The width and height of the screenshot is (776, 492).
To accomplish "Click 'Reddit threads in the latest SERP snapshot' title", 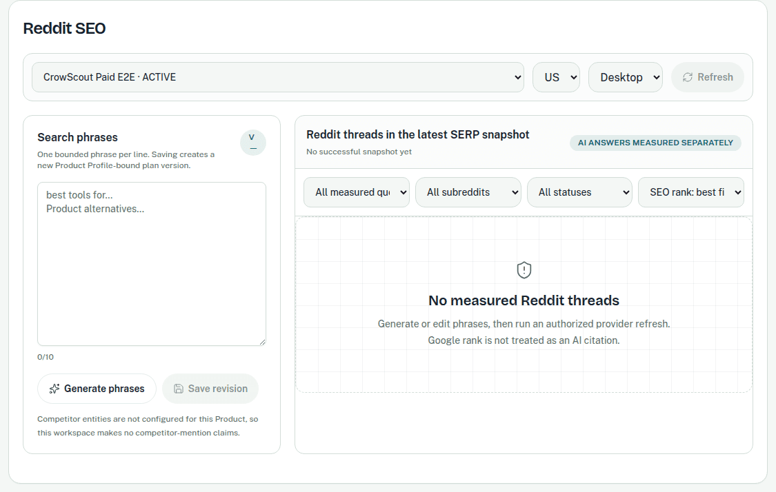I will [418, 134].
